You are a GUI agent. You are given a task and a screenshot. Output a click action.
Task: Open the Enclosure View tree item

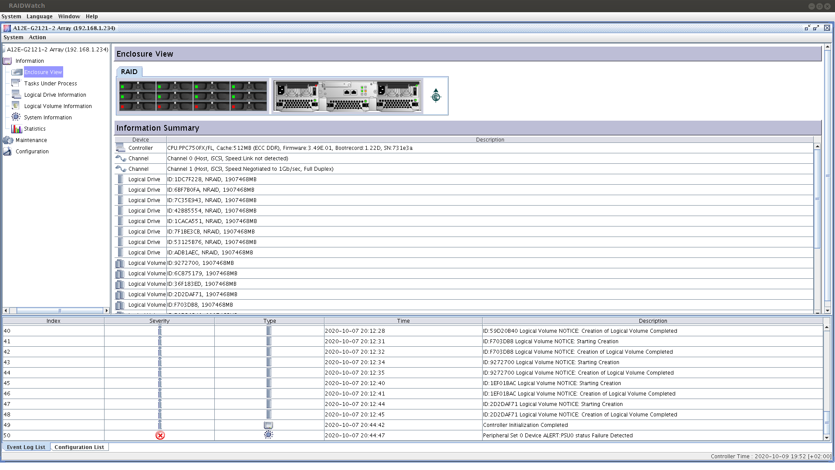pos(43,72)
